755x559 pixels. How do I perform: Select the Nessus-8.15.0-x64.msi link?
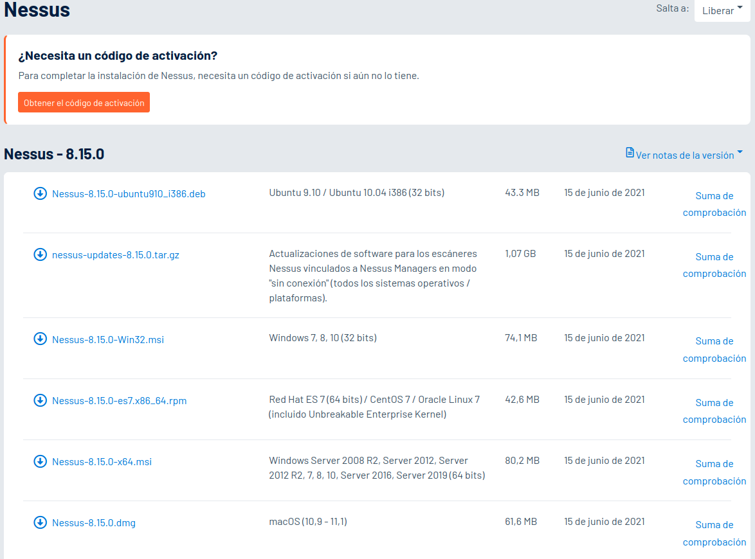[x=102, y=462]
